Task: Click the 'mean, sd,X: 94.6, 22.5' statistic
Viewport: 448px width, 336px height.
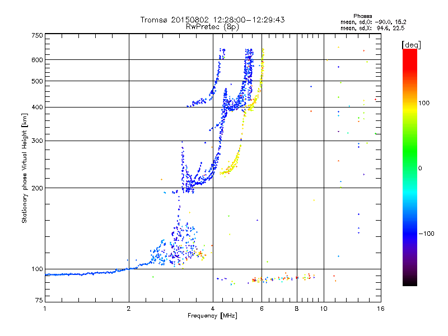Action: (372, 28)
